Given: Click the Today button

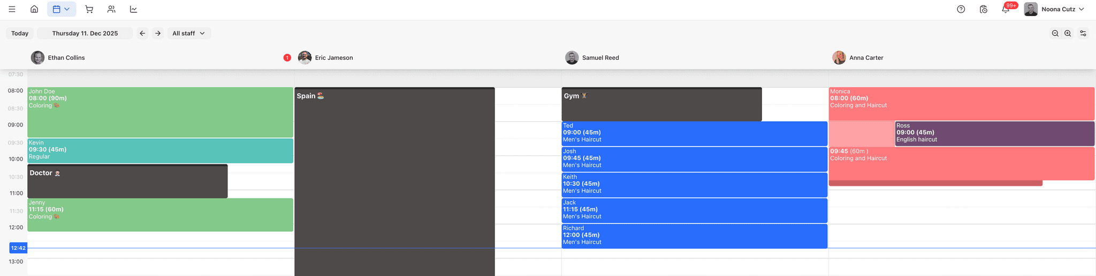Looking at the screenshot, I should [20, 33].
